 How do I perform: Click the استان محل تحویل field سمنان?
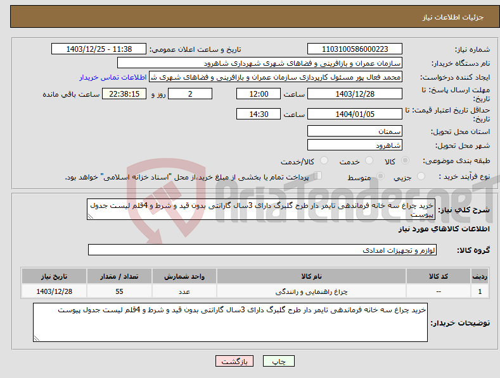(x=355, y=131)
